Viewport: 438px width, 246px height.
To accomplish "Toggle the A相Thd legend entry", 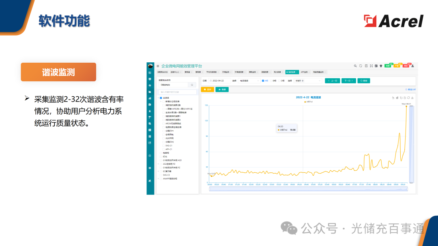I will [x=308, y=102].
